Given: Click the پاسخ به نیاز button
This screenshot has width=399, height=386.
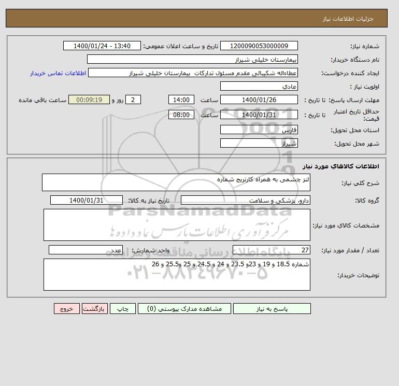Looking at the screenshot, I should coord(272,309).
